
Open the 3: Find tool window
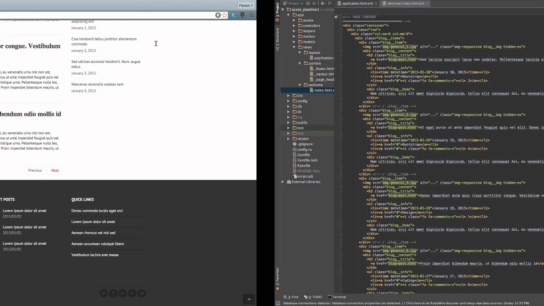point(291,297)
